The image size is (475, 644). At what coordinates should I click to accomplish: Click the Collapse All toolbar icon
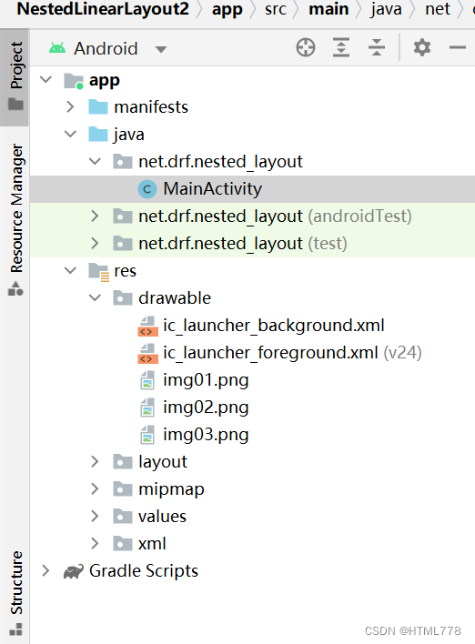(x=377, y=47)
